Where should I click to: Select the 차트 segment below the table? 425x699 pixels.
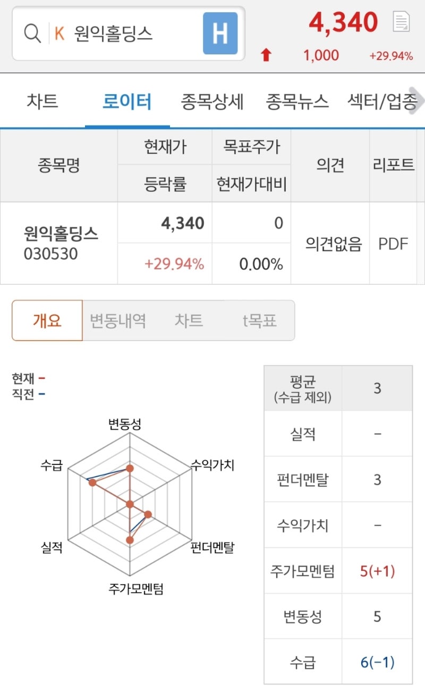pos(189,320)
